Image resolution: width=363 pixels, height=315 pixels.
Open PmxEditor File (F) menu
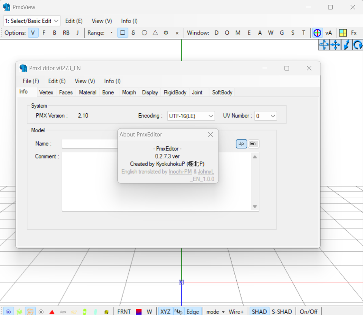coord(31,81)
